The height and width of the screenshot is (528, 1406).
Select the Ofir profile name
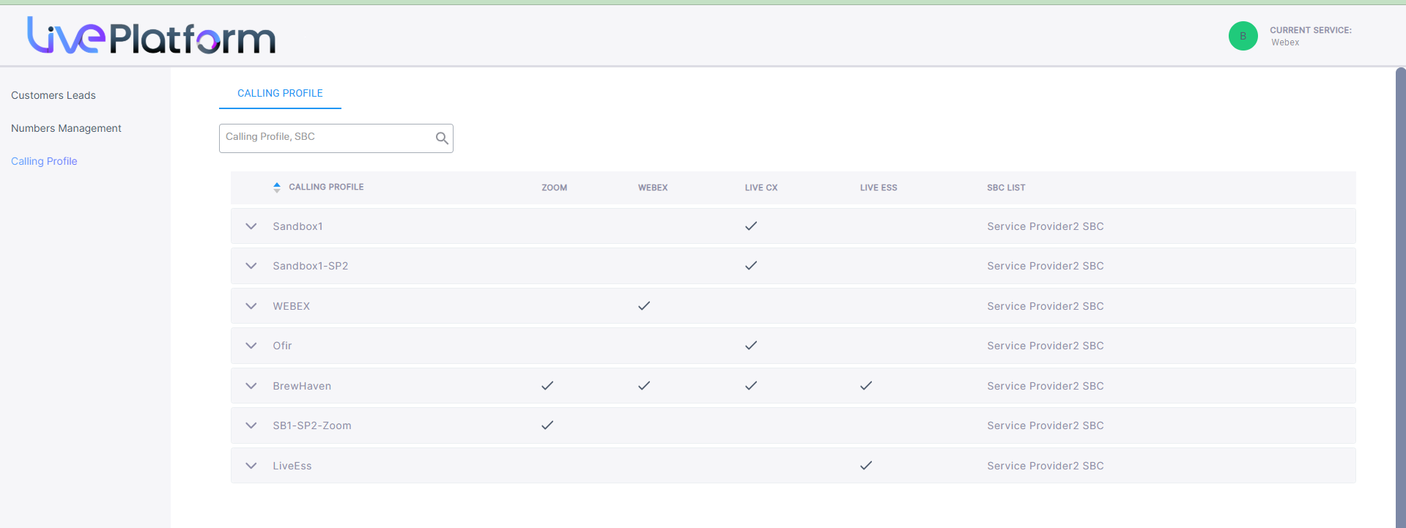282,346
